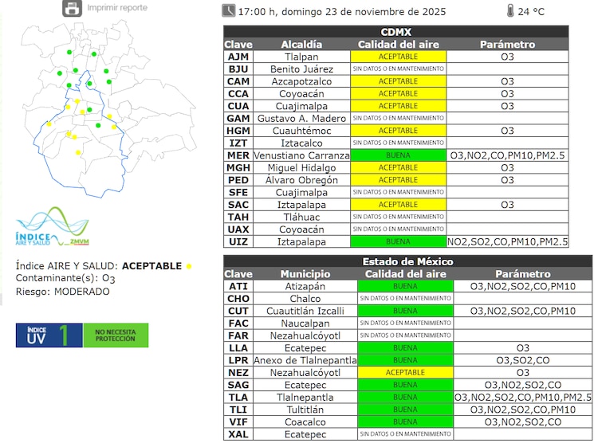598x443 pixels.
Task: Click the yellow dot next to ACEPTABLE
Action: pyautogui.click(x=189, y=266)
